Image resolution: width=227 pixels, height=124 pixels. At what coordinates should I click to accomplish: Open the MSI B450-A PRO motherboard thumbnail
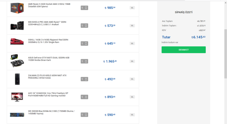pyautogui.click(x=17, y=26)
